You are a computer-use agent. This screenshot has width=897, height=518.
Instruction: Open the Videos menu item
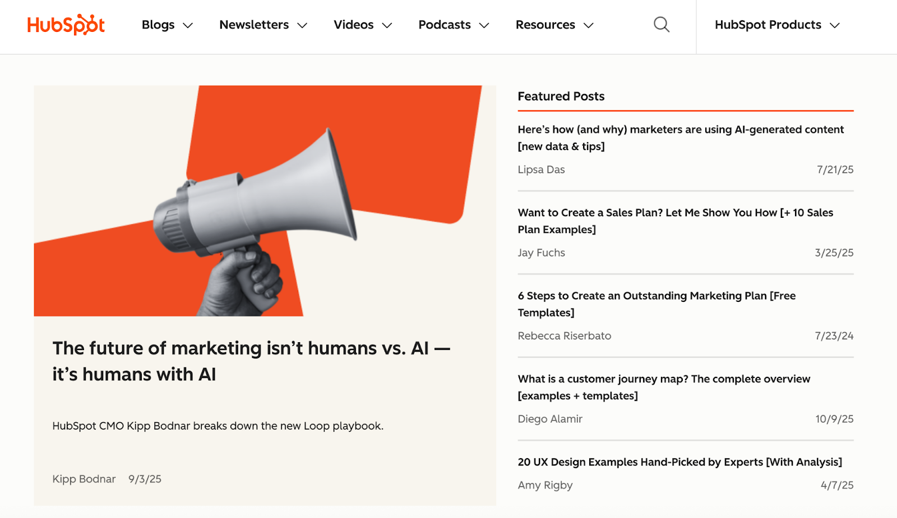(x=353, y=25)
